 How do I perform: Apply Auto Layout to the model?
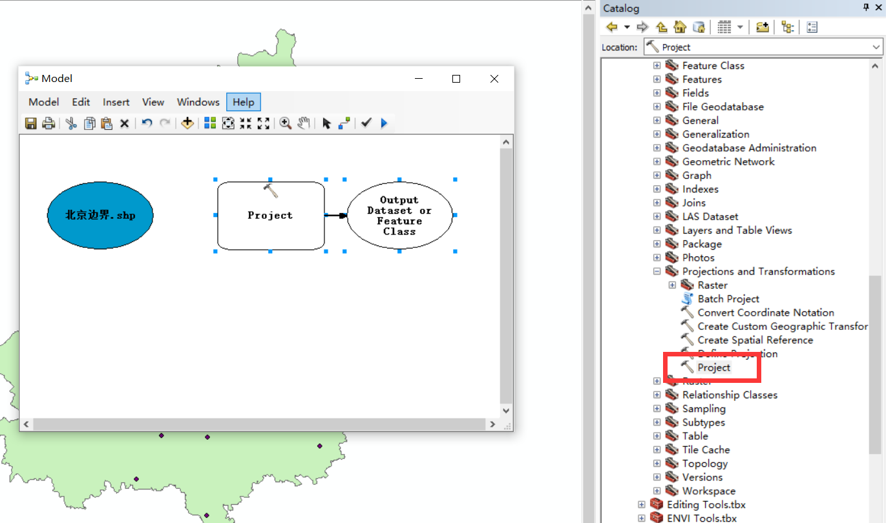209,123
